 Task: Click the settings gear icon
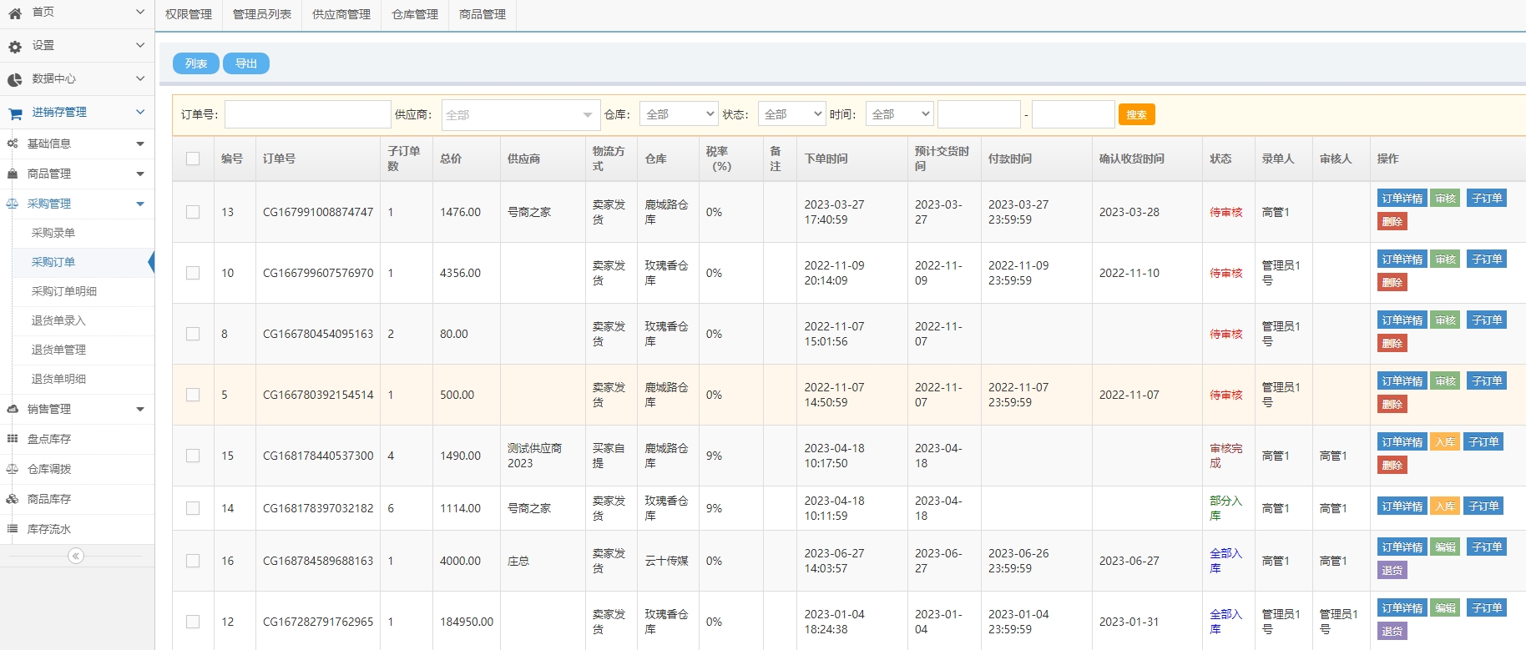(x=15, y=47)
